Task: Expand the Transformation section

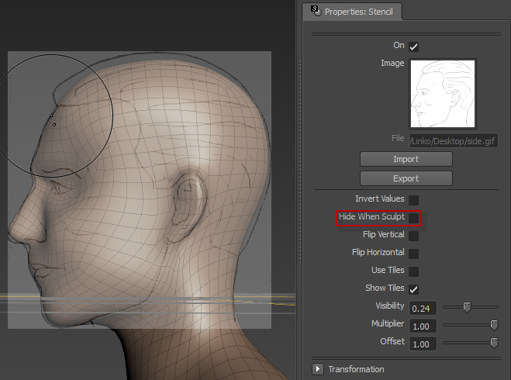Action: coord(318,369)
